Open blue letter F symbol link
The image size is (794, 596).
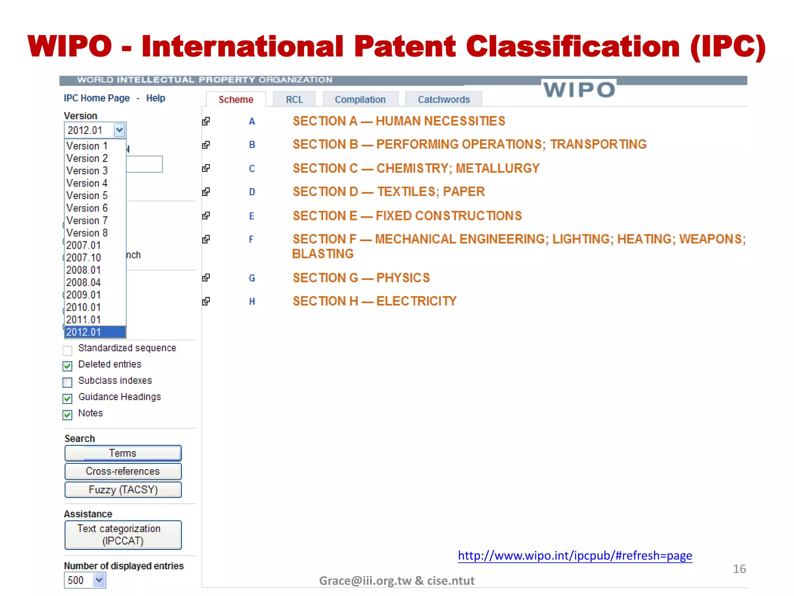coord(251,239)
